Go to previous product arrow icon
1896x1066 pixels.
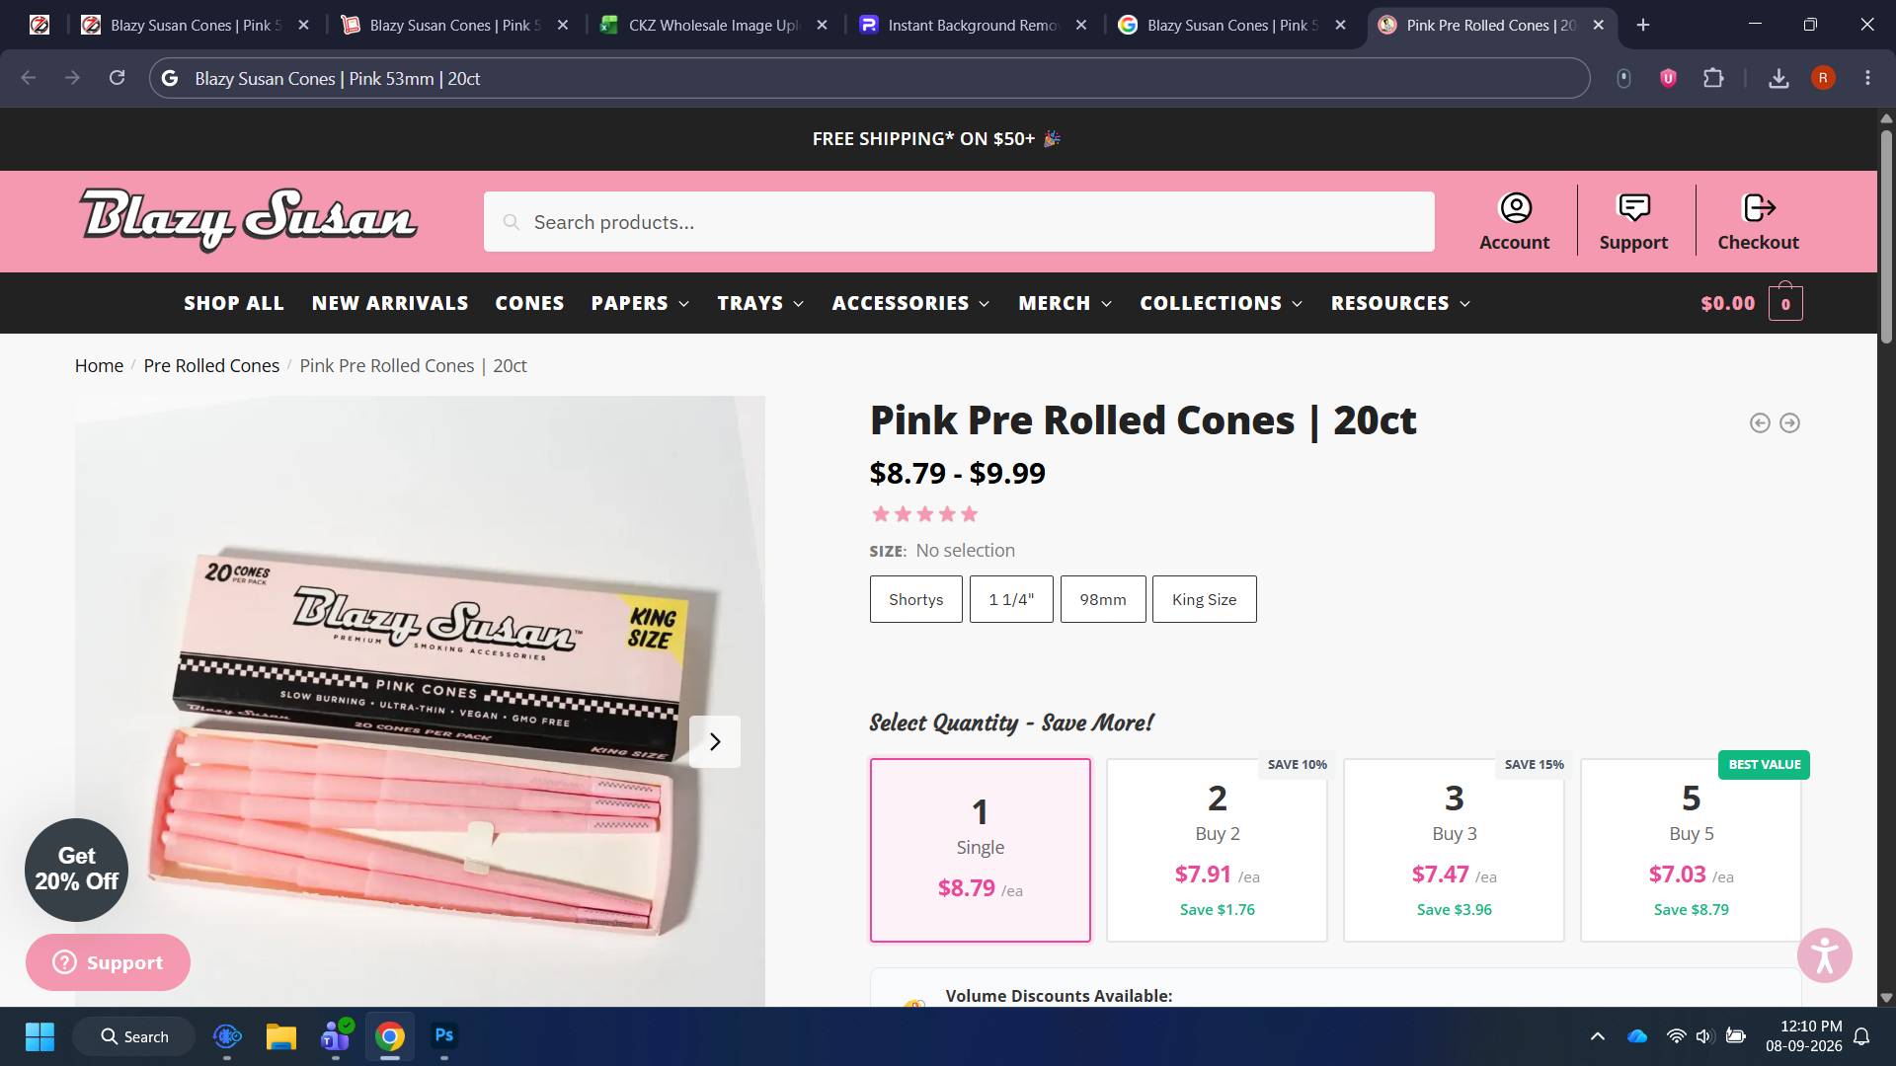(x=1760, y=422)
